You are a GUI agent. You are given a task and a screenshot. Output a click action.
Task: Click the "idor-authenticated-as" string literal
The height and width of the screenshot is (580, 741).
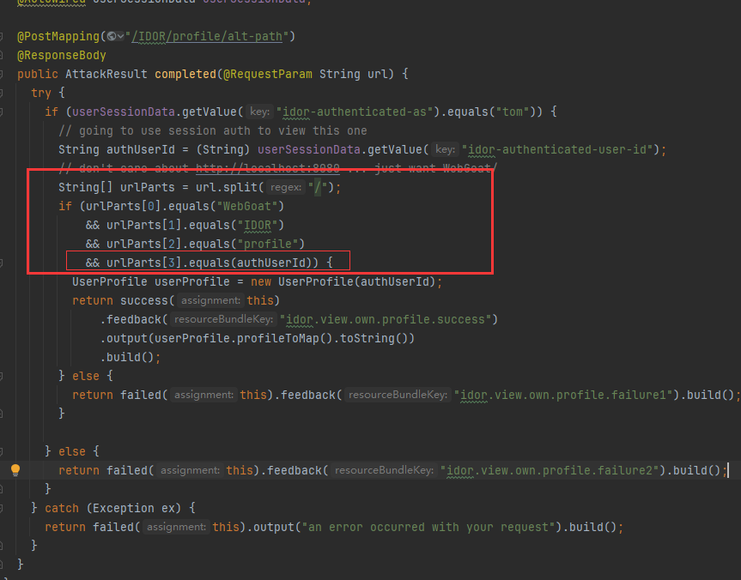coord(355,112)
